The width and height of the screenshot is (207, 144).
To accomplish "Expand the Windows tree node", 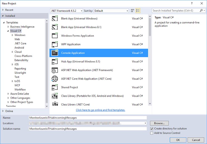I will pos(12,35).
